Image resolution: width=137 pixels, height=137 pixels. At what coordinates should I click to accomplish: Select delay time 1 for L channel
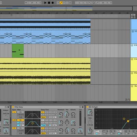(43, 112)
